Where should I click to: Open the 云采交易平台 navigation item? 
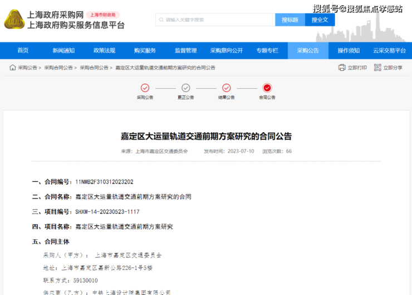click(x=389, y=51)
